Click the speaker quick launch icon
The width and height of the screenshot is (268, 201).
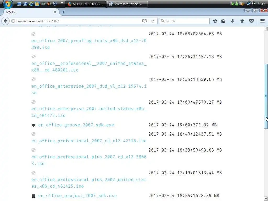[49, 4]
